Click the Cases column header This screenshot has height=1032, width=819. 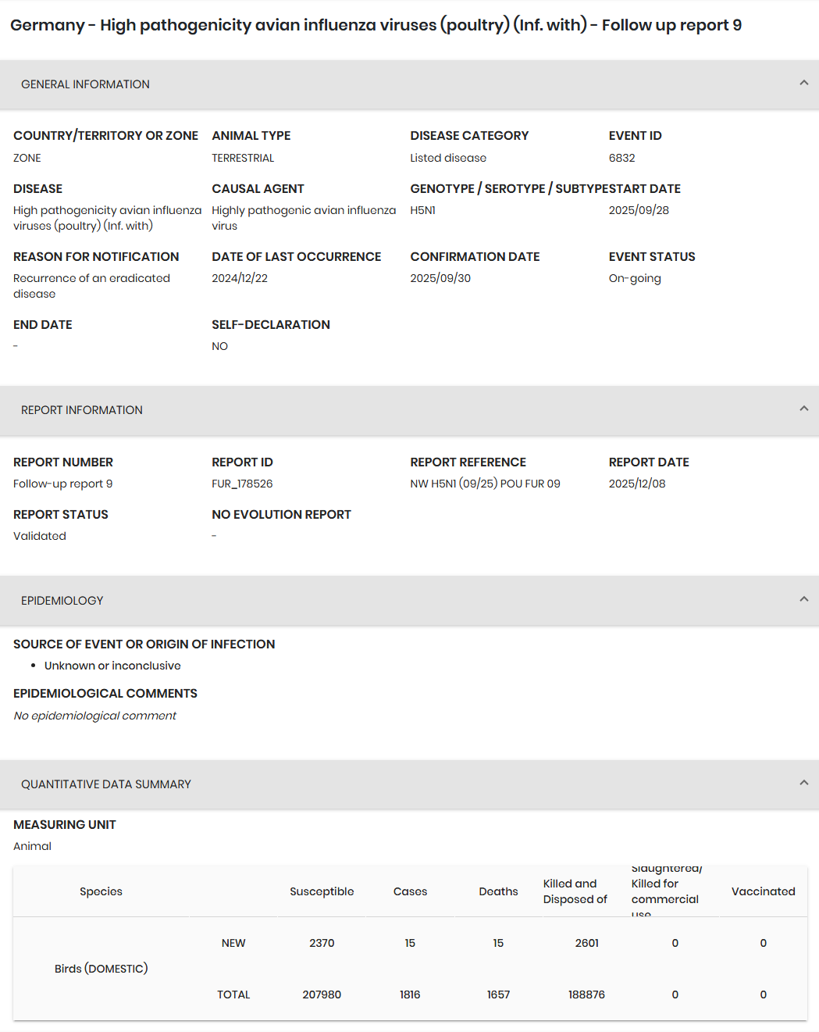410,891
